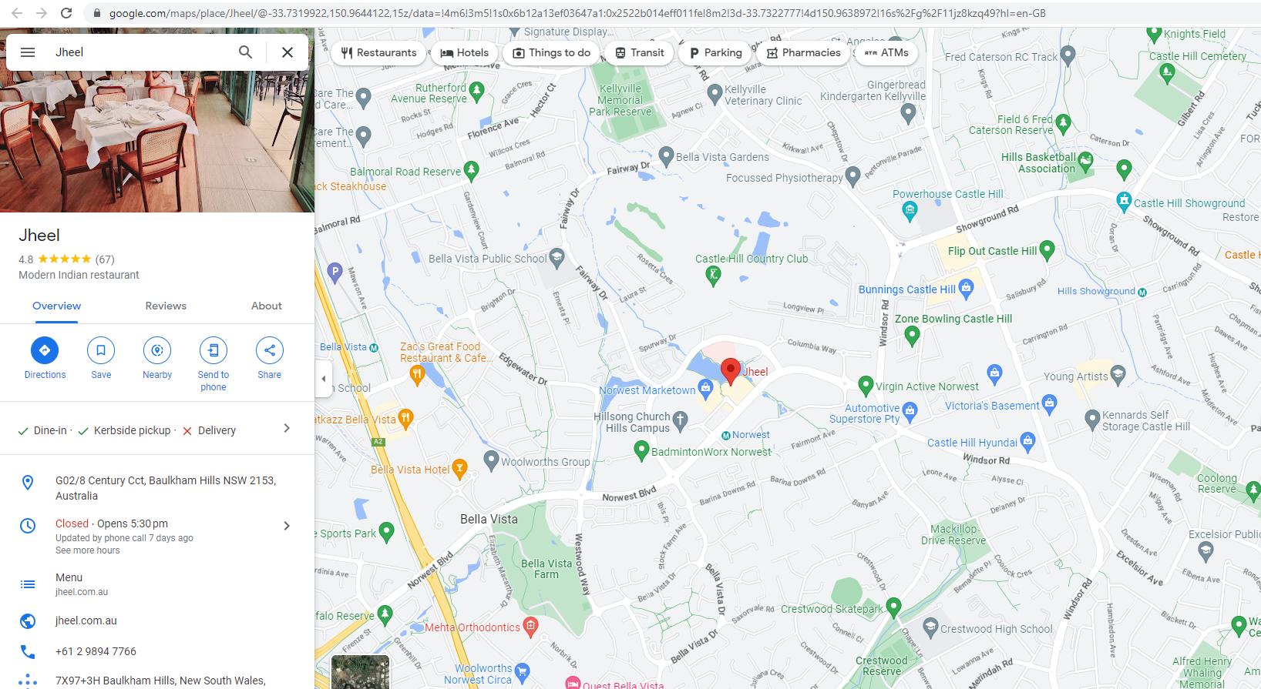The image size is (1261, 689).
Task: Get Directions to Jheel
Action: (x=45, y=359)
